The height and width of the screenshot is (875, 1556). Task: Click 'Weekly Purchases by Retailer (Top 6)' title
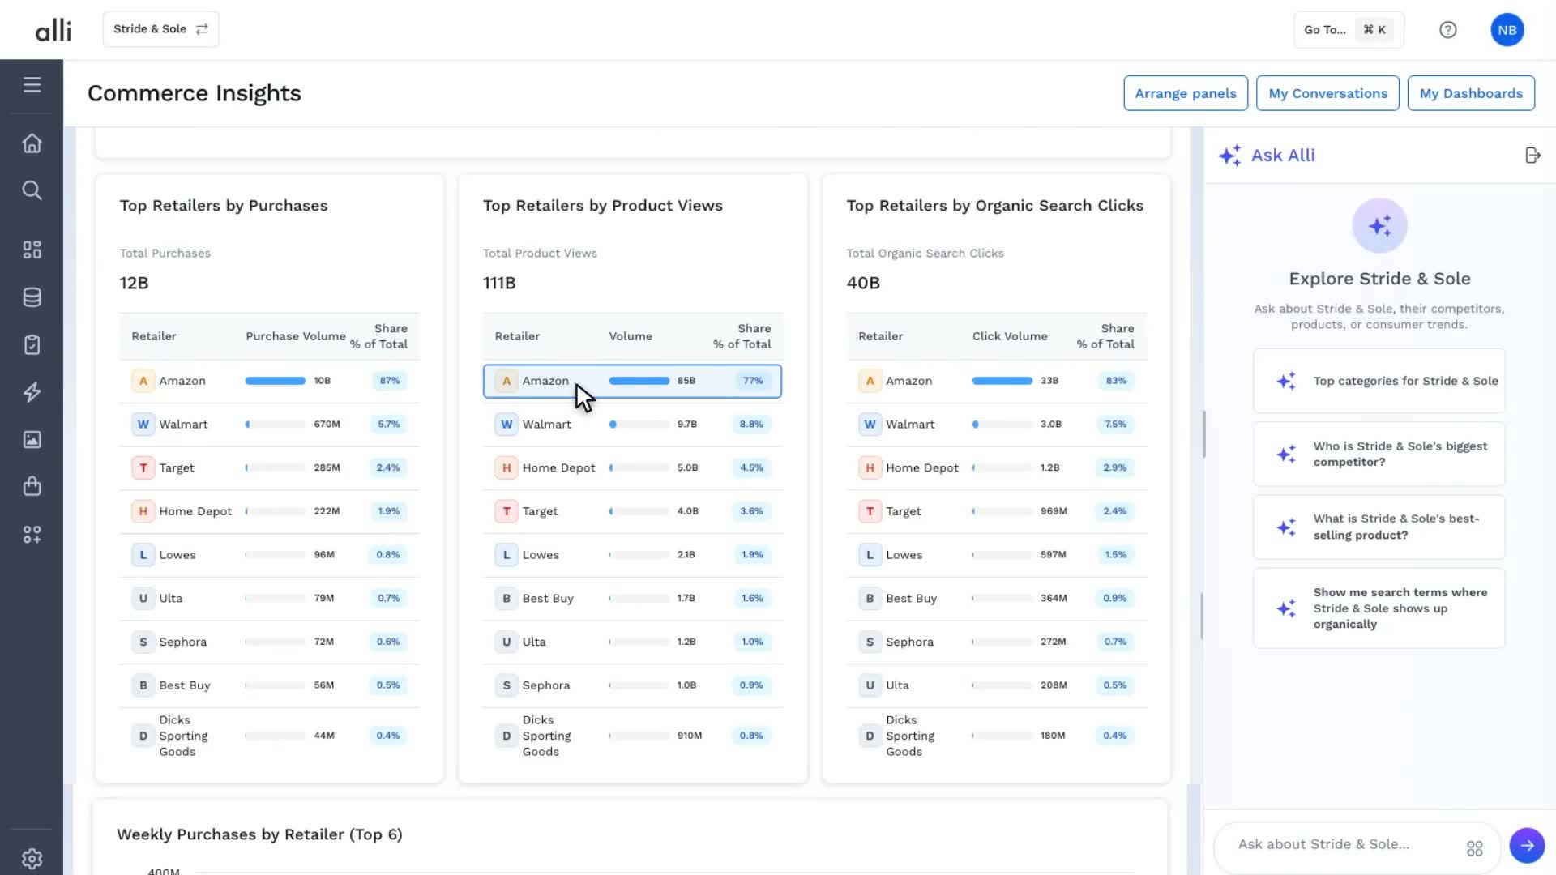(259, 834)
